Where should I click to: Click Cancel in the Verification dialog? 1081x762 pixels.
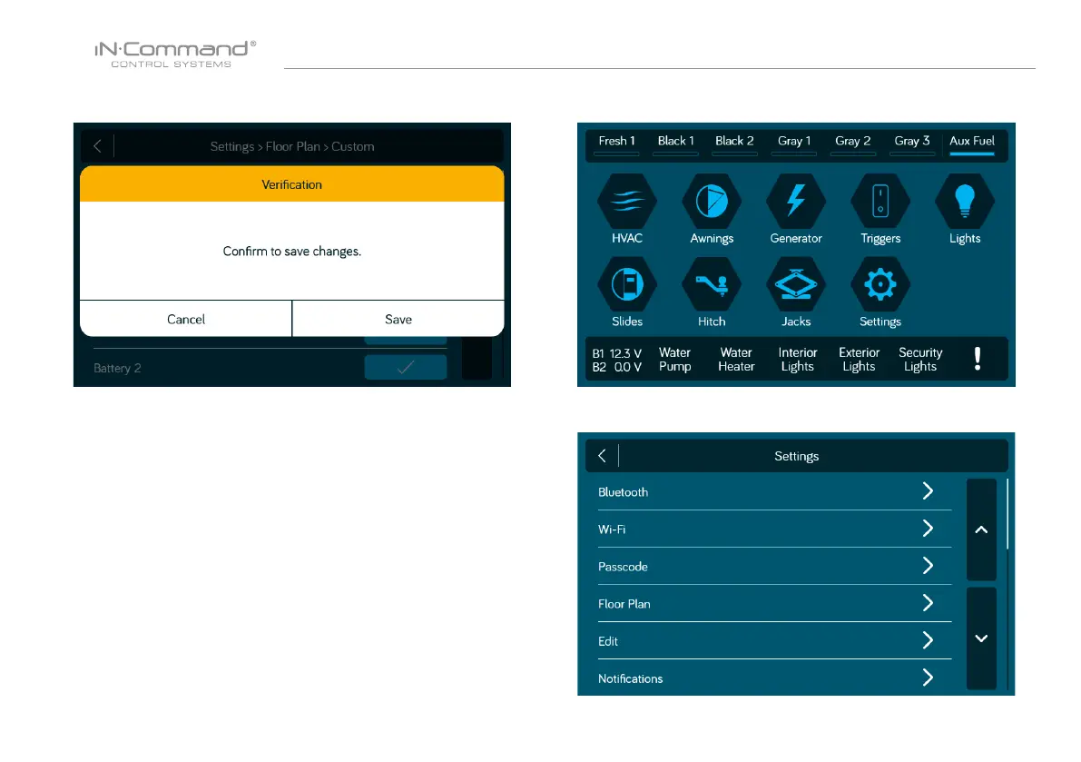coord(186,320)
